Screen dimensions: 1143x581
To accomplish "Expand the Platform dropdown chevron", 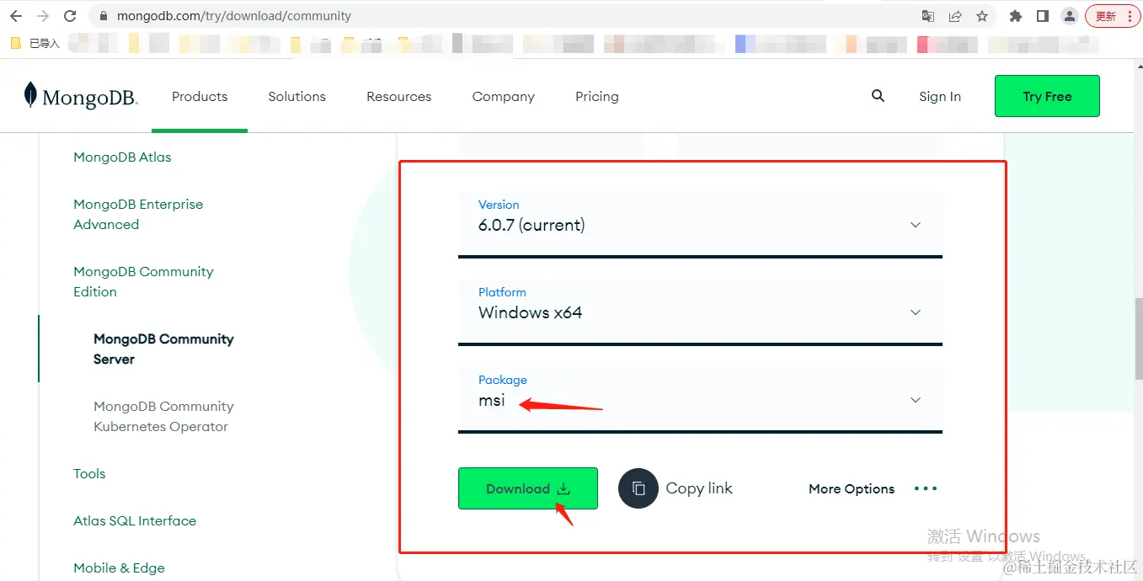I will pyautogui.click(x=916, y=312).
